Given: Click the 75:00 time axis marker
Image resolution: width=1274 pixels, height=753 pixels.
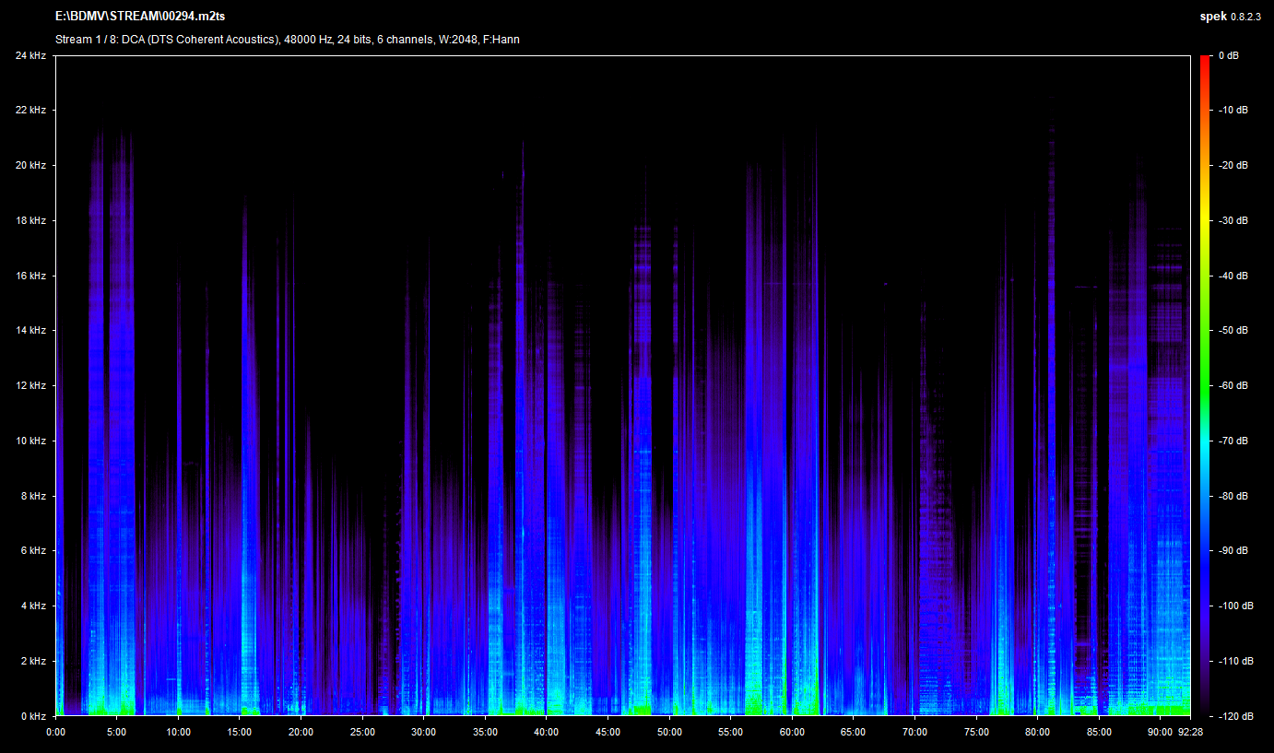Looking at the screenshot, I should (975, 733).
